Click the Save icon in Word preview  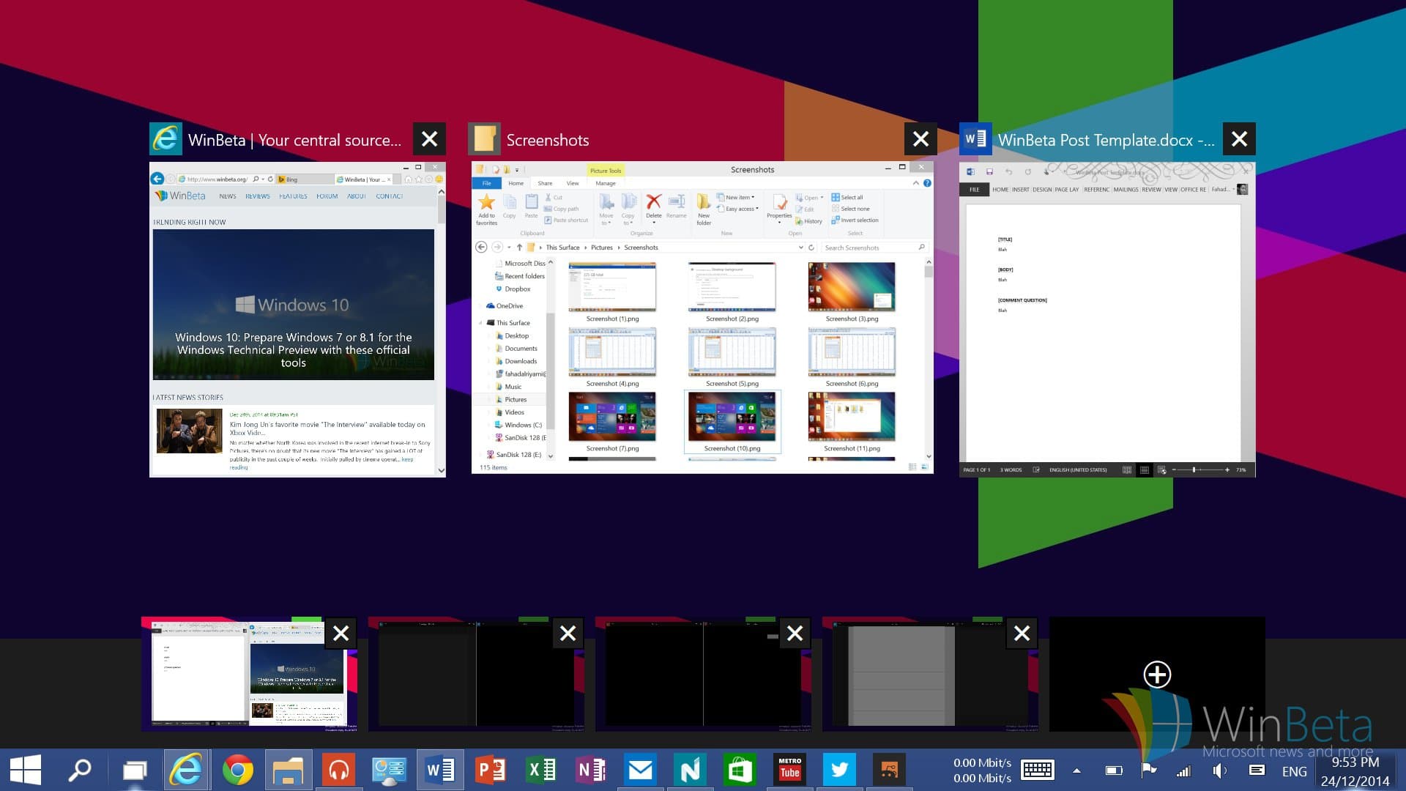click(989, 171)
